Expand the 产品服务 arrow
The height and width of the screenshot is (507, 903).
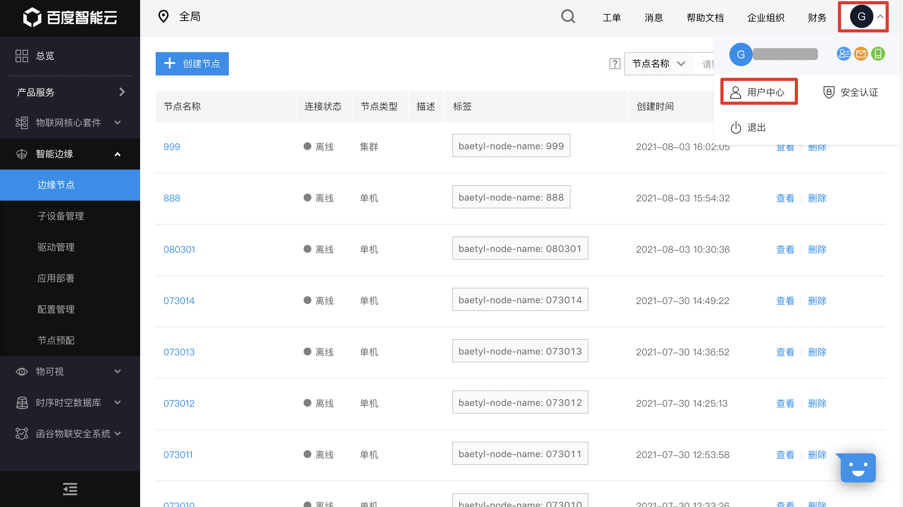pyautogui.click(x=122, y=92)
